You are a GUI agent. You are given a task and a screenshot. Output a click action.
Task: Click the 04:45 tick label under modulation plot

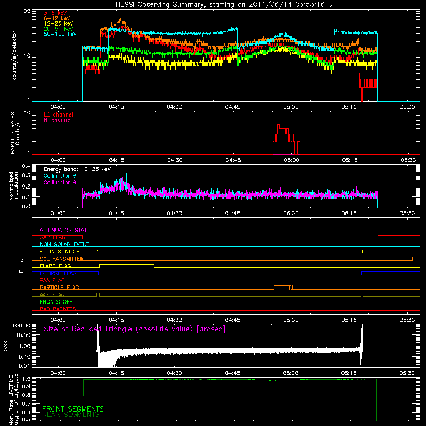(233, 214)
